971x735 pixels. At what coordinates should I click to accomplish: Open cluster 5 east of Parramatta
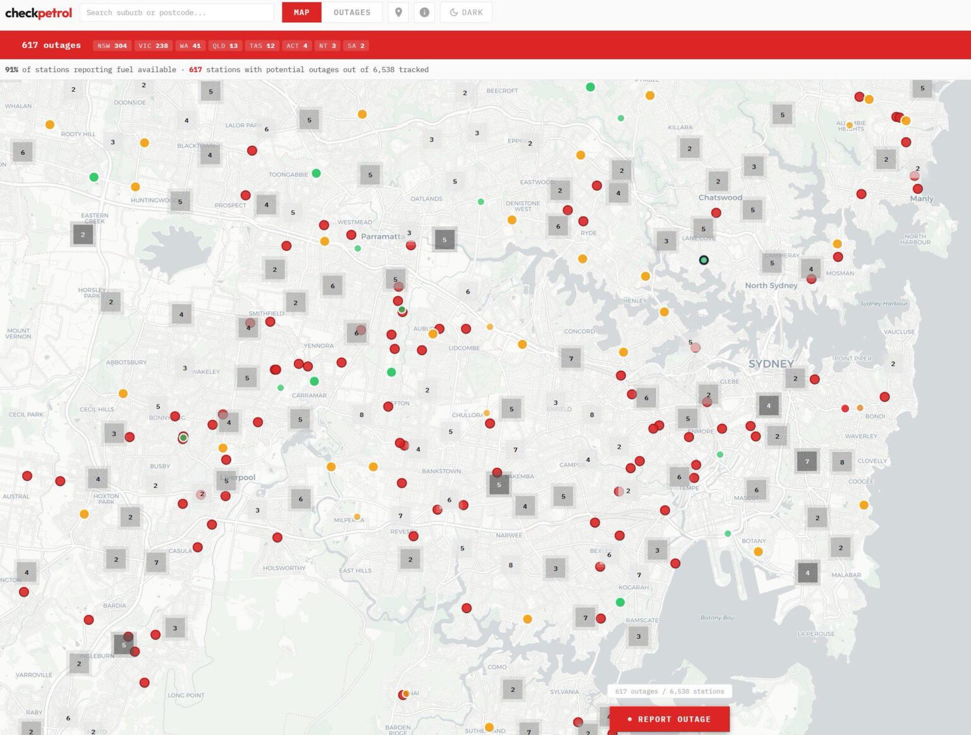pos(444,240)
